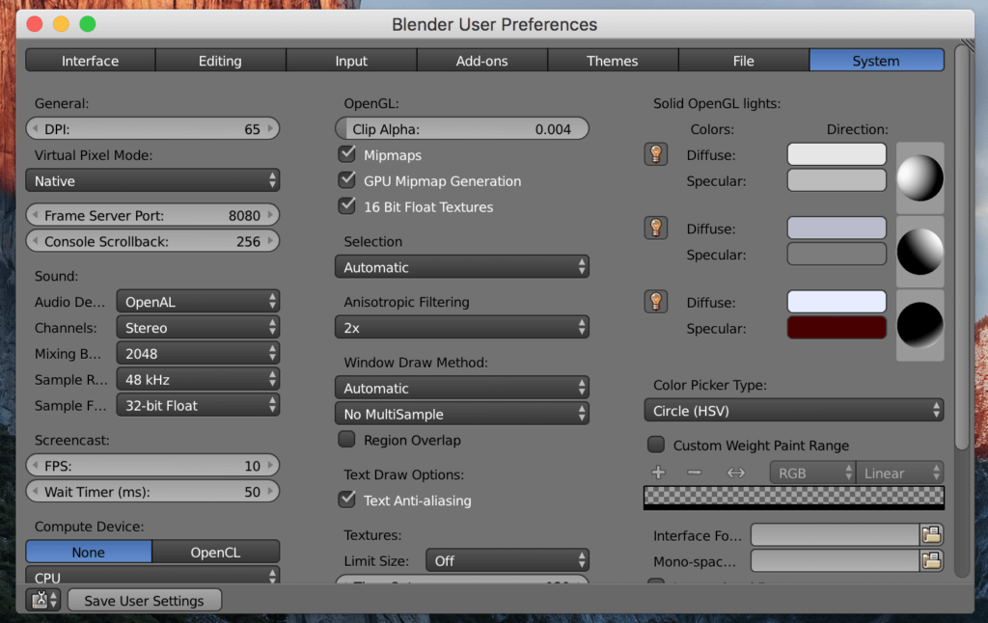This screenshot has height=623, width=988.
Task: Open RGB color mode dropdown
Action: (x=812, y=473)
